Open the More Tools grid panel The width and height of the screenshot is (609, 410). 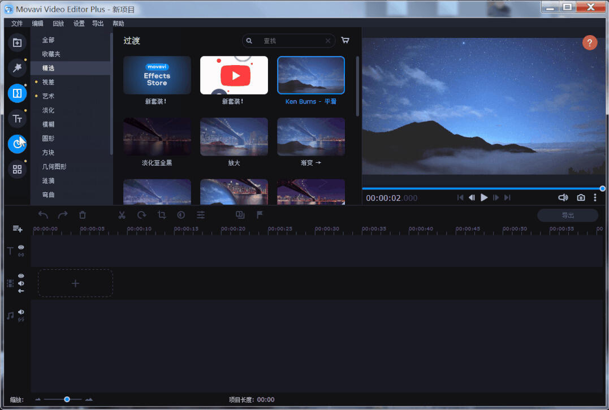(17, 169)
